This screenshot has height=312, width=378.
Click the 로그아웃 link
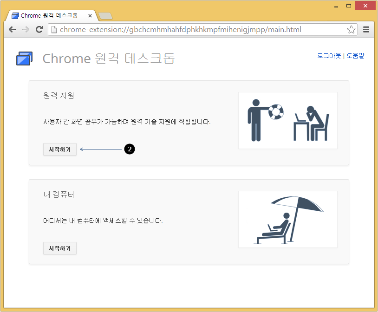(329, 56)
